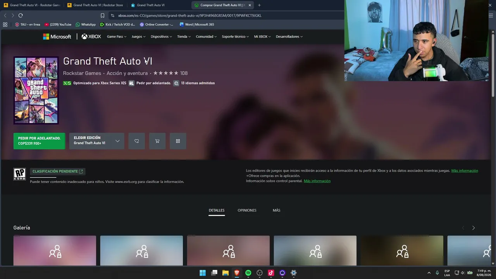The width and height of the screenshot is (496, 279).
Task: Click Más información on parental controls
Action: pos(317,181)
